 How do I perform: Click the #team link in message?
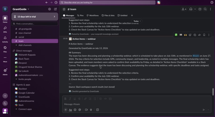196,56
